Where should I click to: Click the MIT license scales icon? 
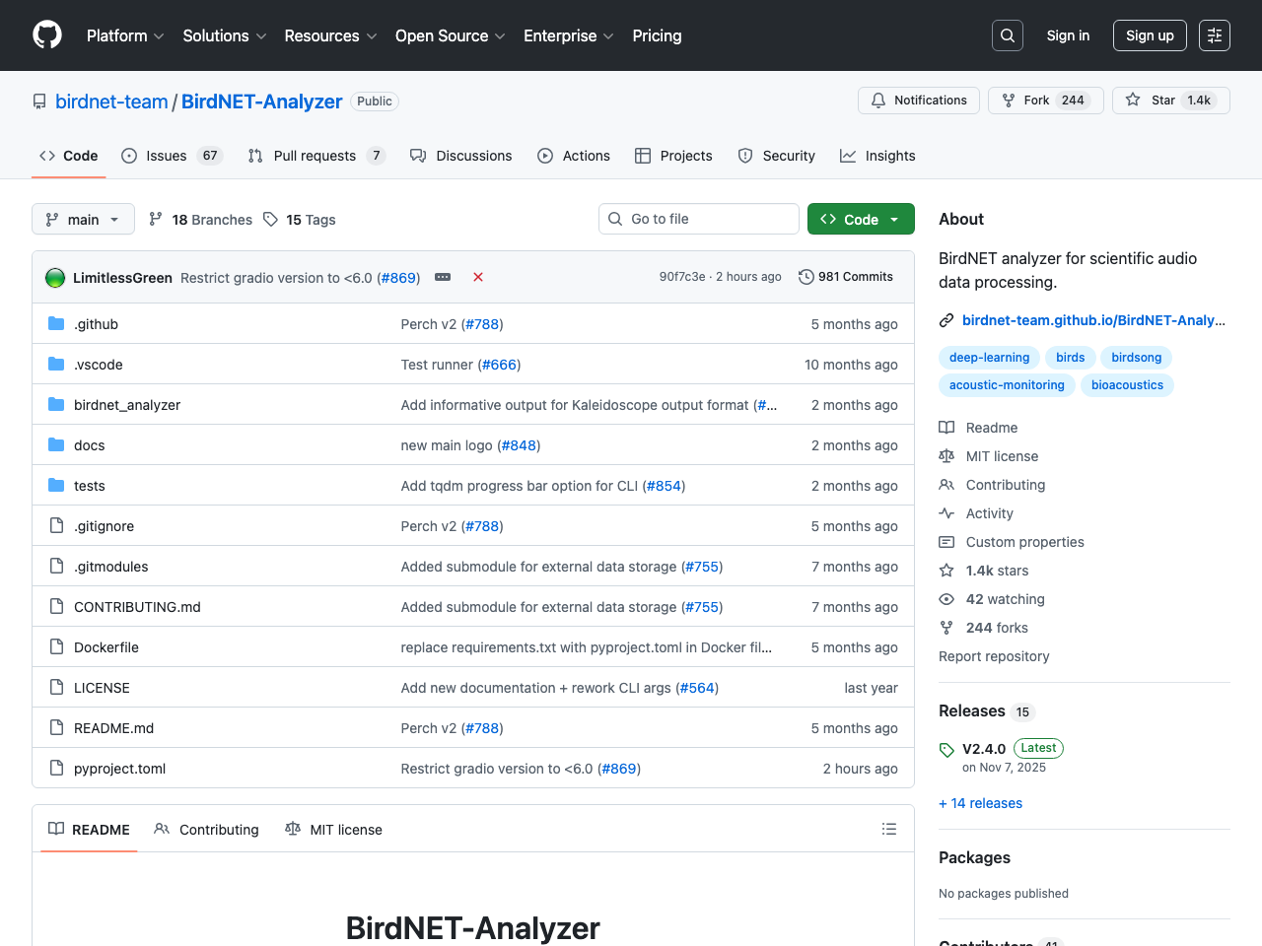946,455
